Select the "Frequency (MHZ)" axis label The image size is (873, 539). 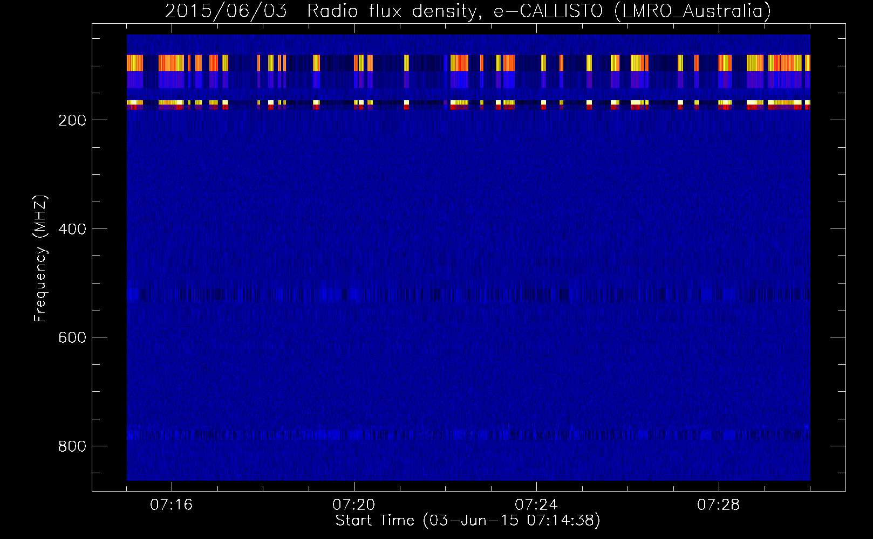tap(40, 259)
